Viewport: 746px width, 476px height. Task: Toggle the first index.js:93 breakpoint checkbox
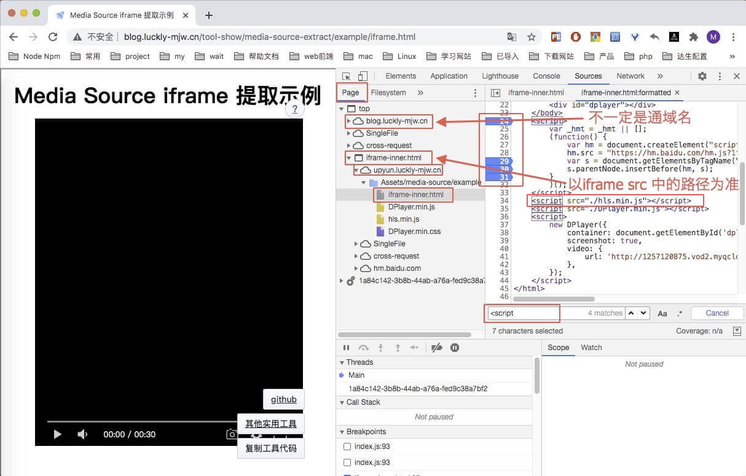(347, 447)
